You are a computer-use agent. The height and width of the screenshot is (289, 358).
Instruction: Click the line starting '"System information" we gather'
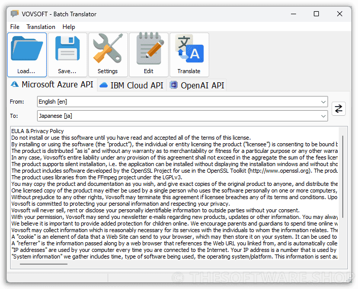(x=175, y=256)
